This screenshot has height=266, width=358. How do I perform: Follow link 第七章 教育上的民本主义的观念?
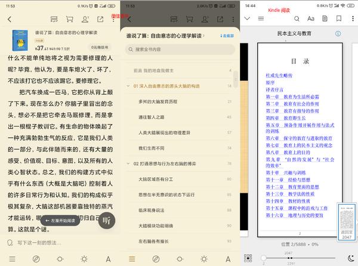click(299, 145)
